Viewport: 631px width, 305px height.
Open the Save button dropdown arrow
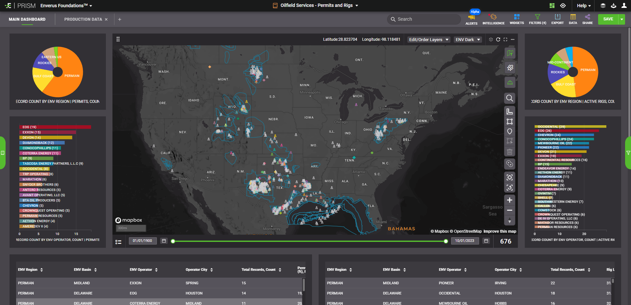621,19
